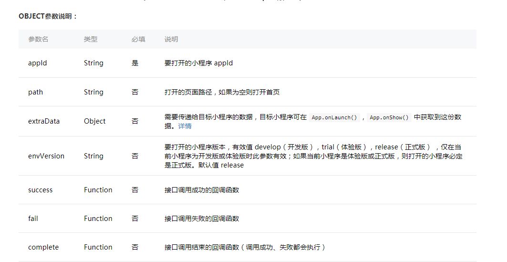The width and height of the screenshot is (507, 262).
Task: Click the 否 cell in success row
Action: (x=135, y=190)
